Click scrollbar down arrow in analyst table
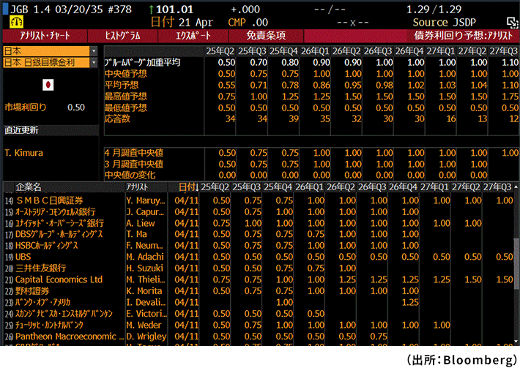 click(516, 342)
